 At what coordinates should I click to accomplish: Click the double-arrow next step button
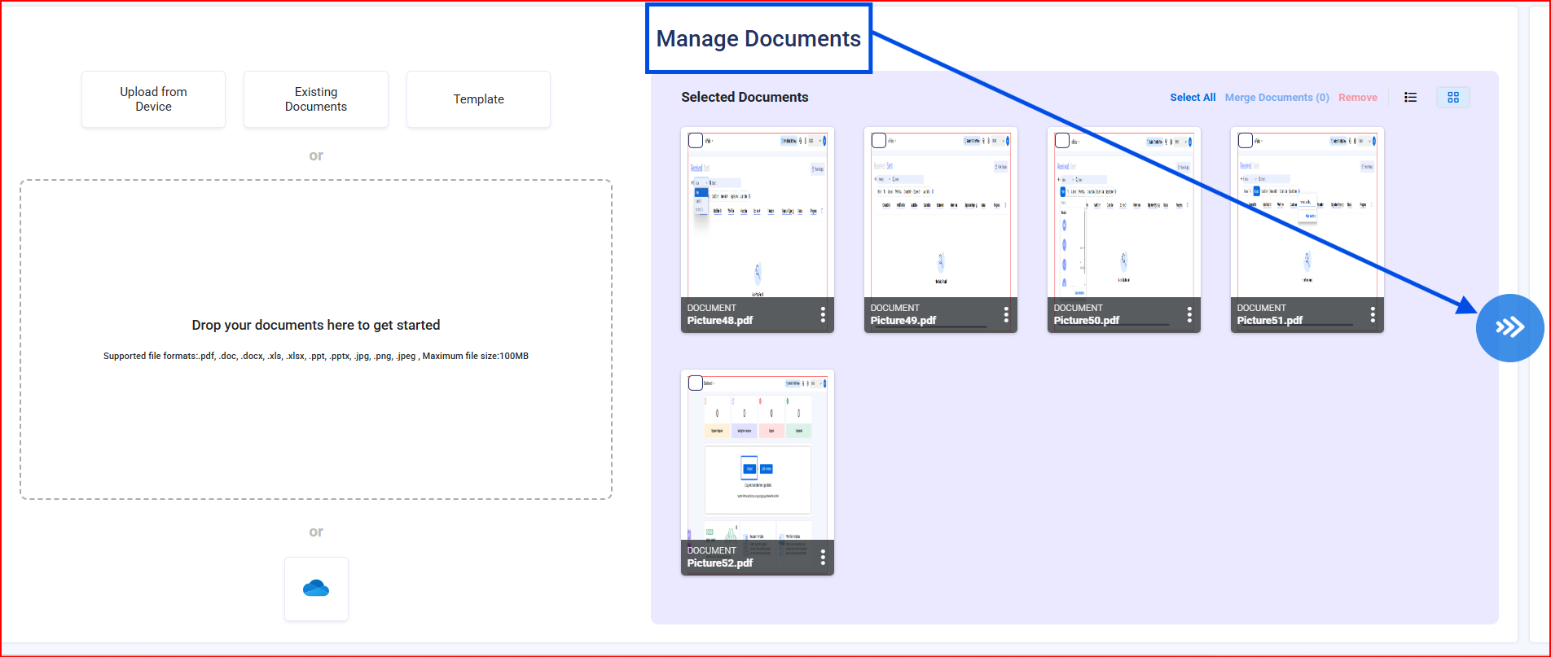pyautogui.click(x=1509, y=327)
